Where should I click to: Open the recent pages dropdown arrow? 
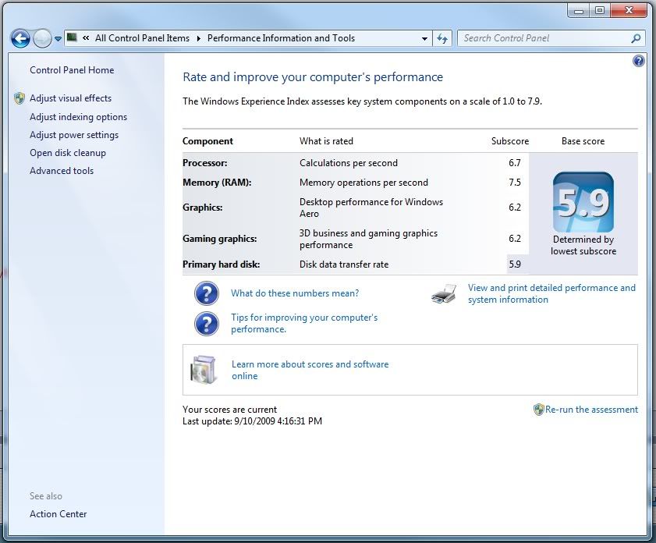[x=59, y=38]
